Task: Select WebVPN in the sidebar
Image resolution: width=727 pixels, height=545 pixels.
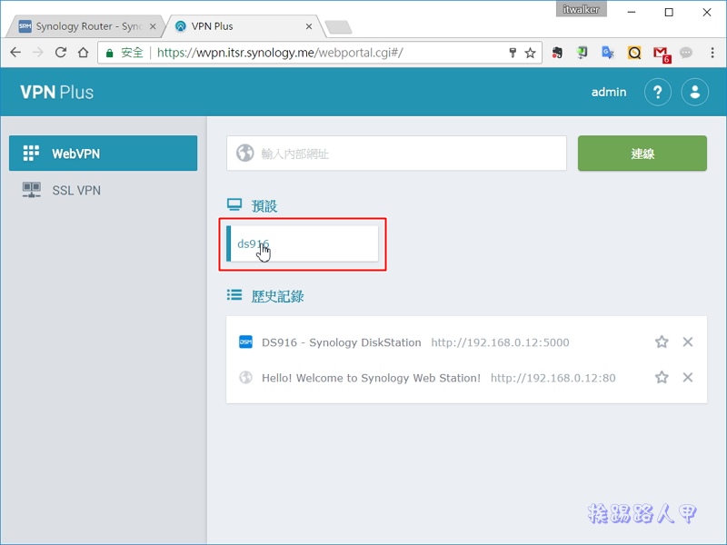Action: pos(103,153)
